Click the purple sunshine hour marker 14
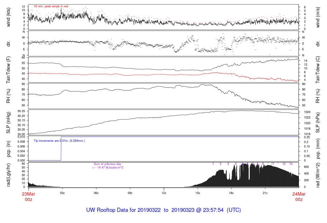This screenshot has height=223, width=327. 291,164
